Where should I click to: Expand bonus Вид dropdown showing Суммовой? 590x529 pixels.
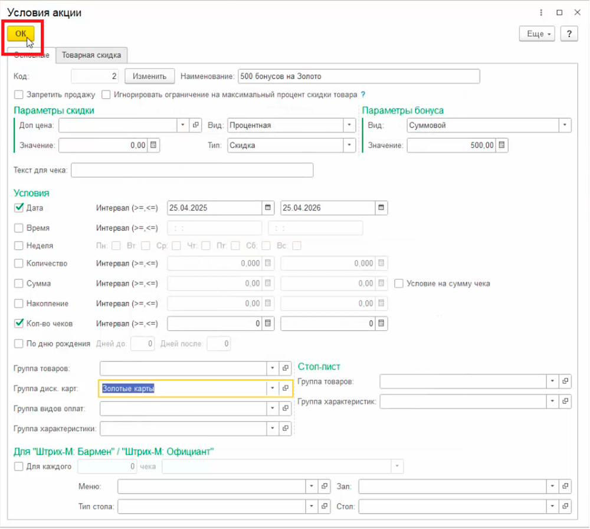coord(565,125)
